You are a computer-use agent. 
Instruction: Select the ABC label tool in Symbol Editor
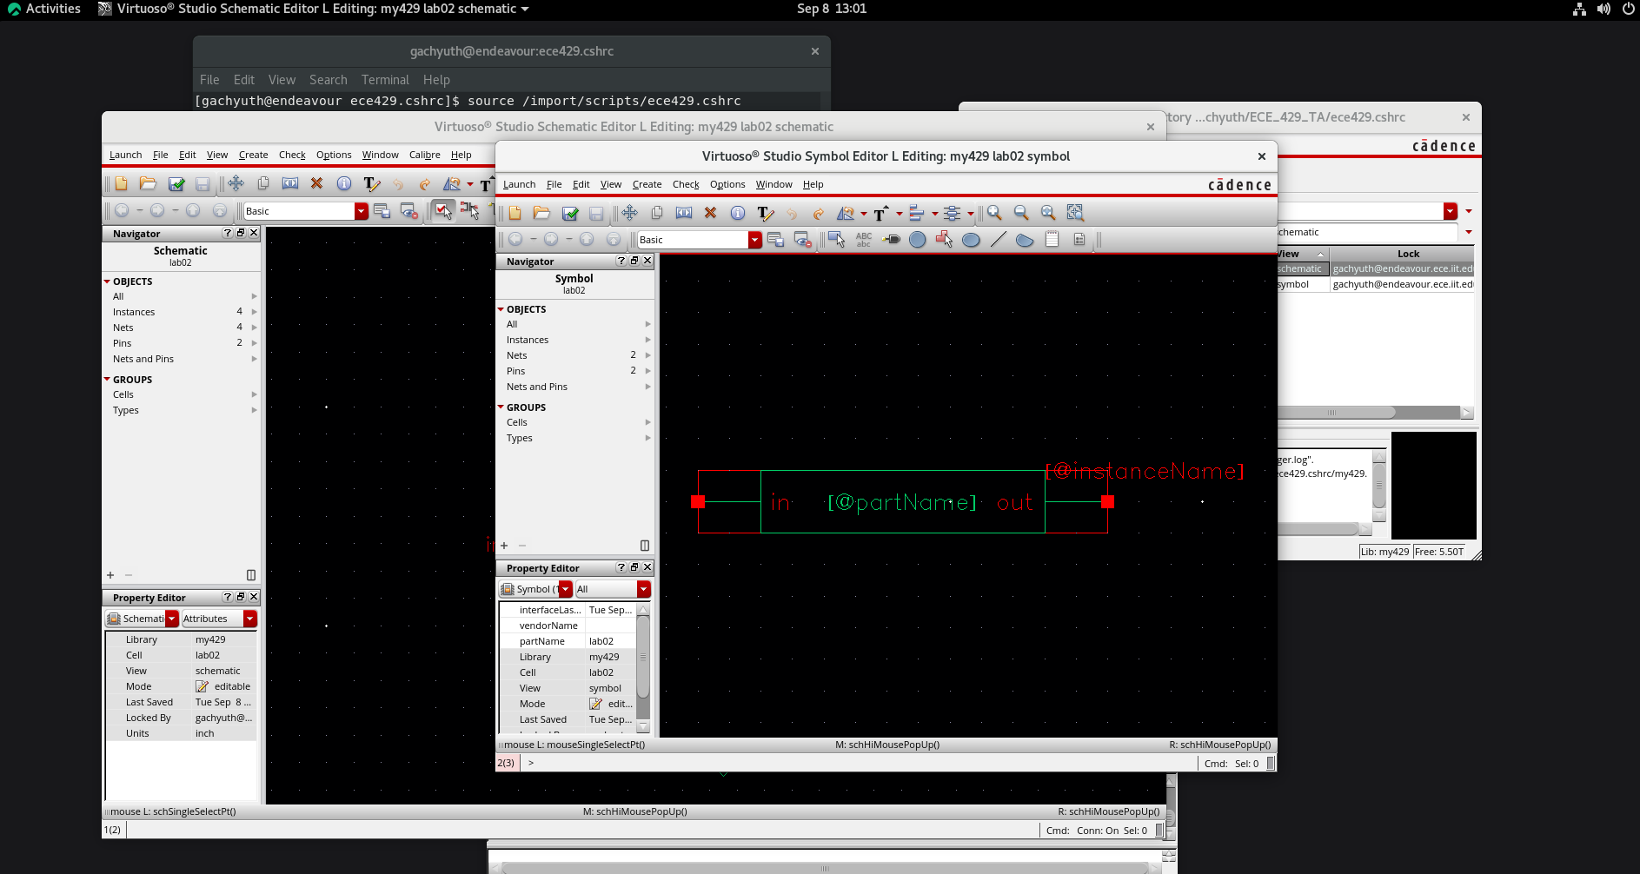[x=864, y=240]
